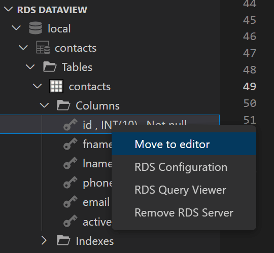This screenshot has width=274, height=253.
Task: Click the Tables folder icon
Action: (x=50, y=66)
